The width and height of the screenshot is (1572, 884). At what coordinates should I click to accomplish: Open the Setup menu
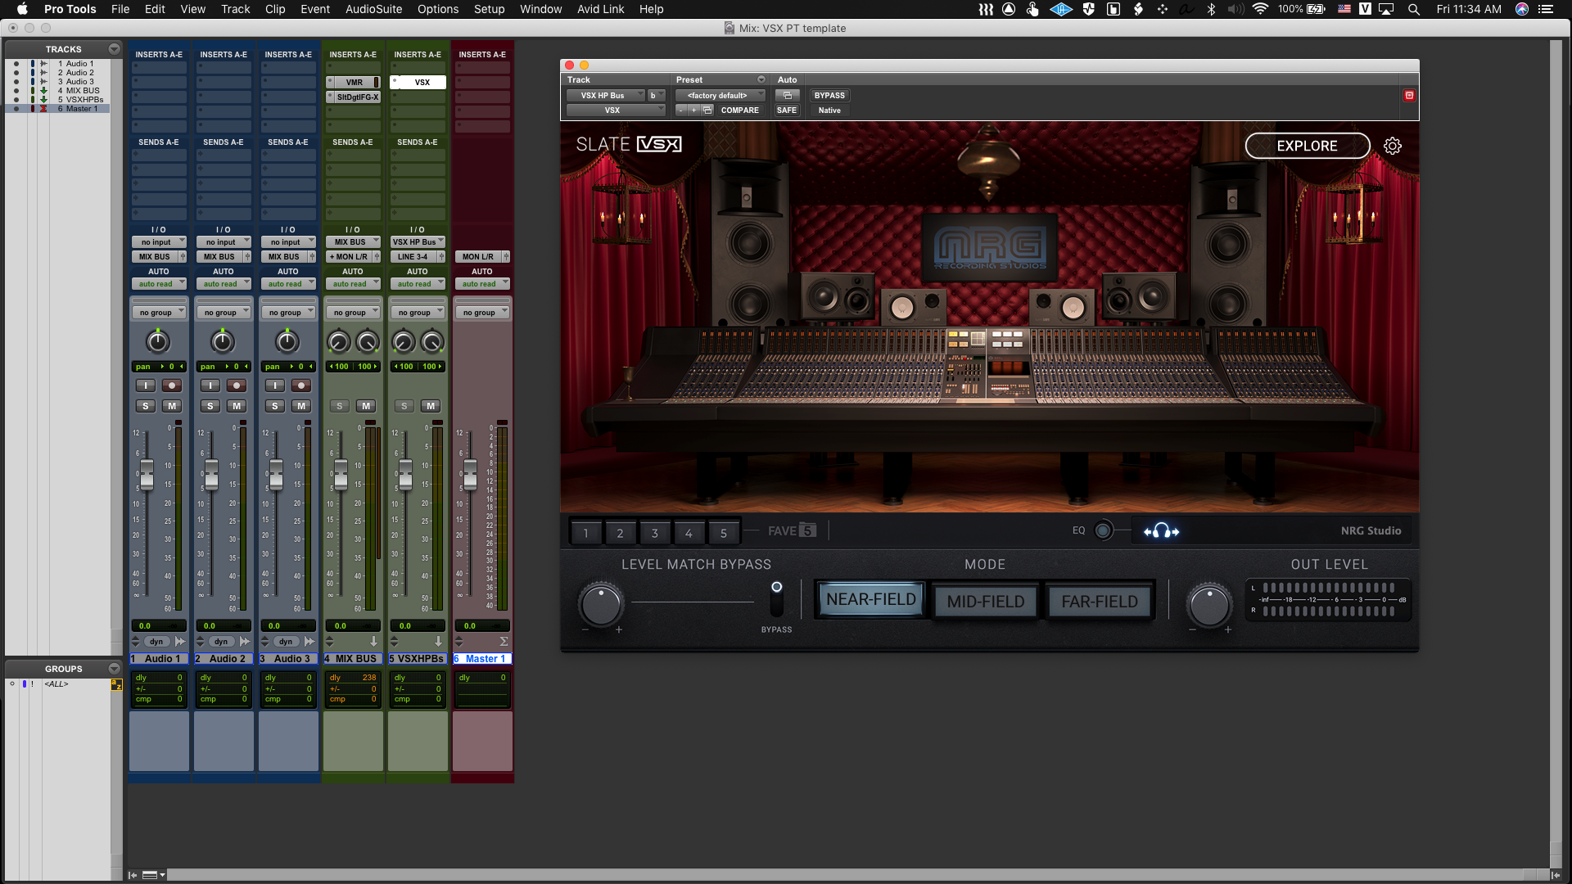coord(489,9)
